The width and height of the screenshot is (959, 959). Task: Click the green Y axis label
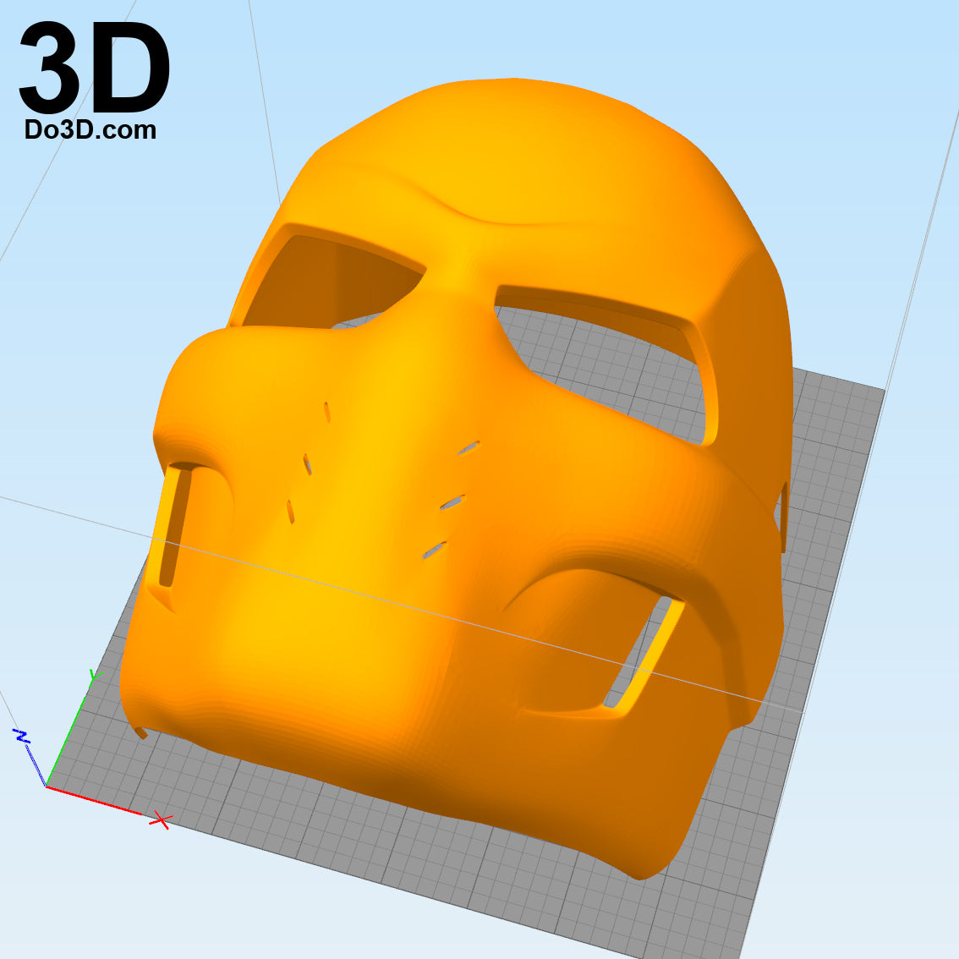pyautogui.click(x=96, y=676)
